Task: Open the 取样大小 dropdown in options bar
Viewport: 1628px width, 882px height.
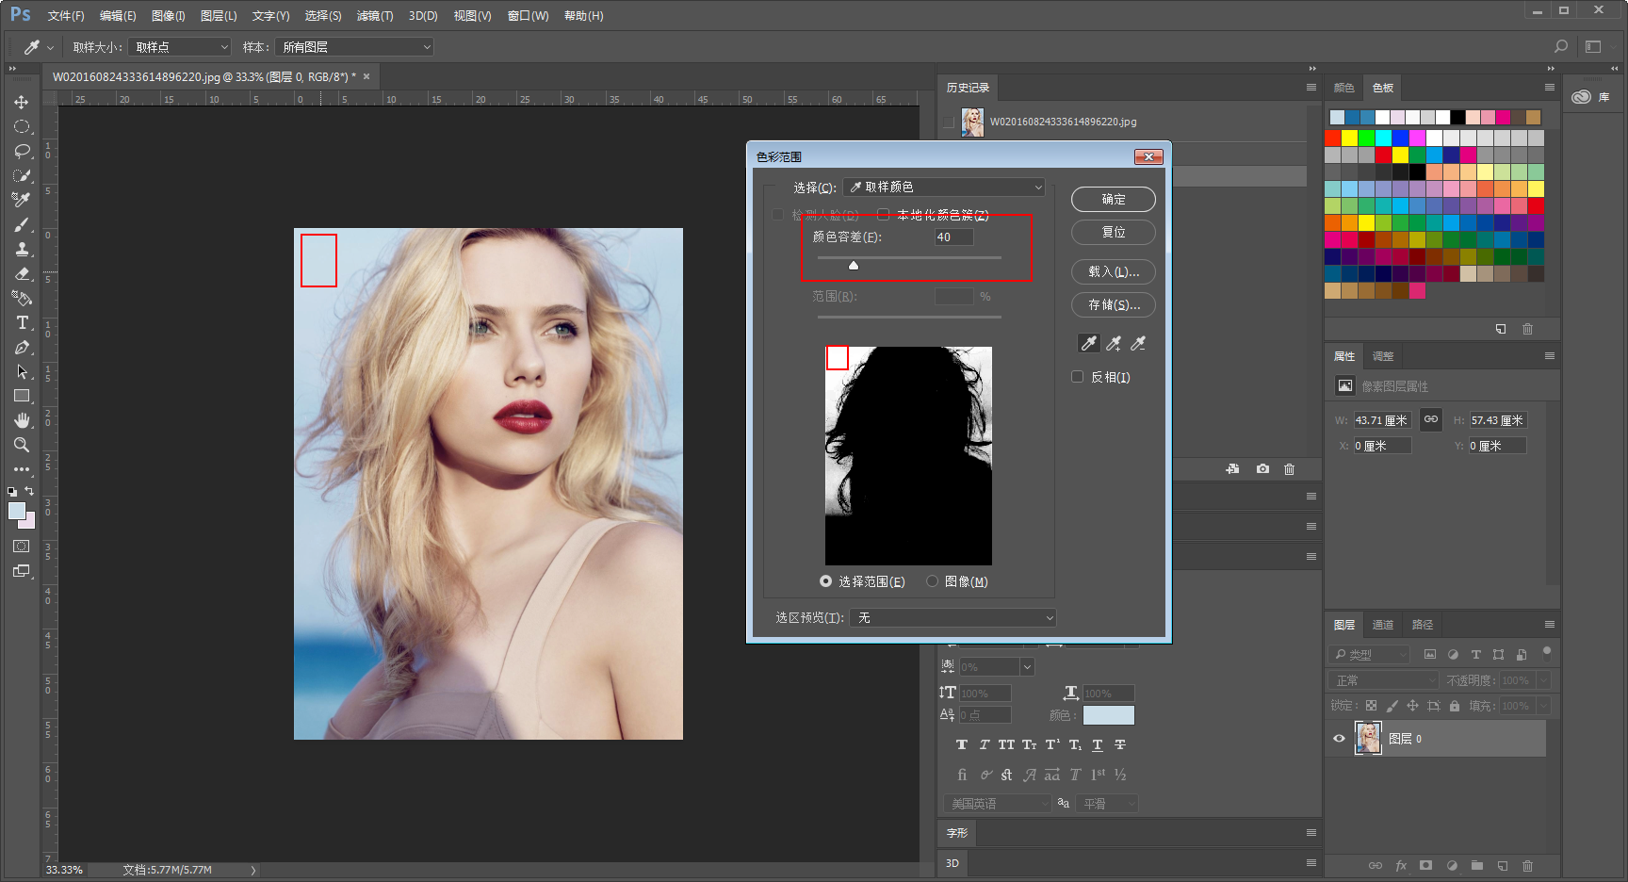Action: tap(180, 47)
